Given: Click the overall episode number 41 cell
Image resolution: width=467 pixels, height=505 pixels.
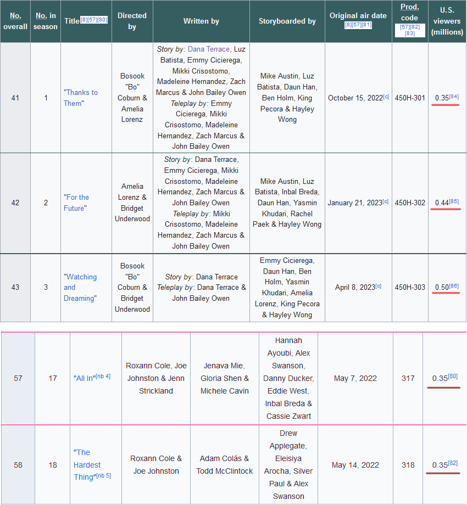Looking at the screenshot, I should coord(15,98).
